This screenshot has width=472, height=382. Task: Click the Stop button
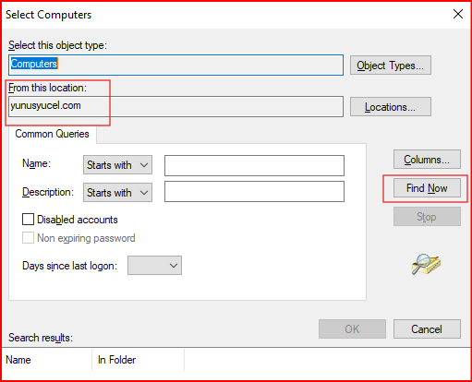[427, 217]
